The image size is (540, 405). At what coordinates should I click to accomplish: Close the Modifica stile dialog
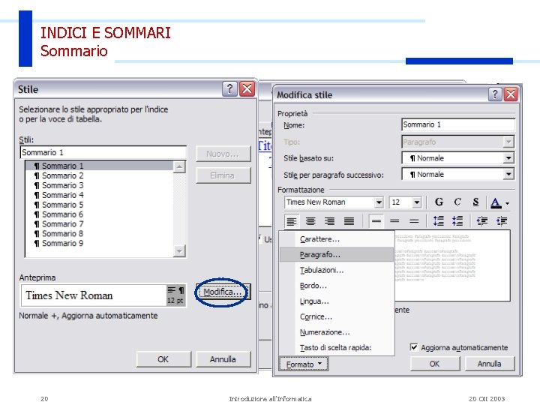click(x=511, y=94)
